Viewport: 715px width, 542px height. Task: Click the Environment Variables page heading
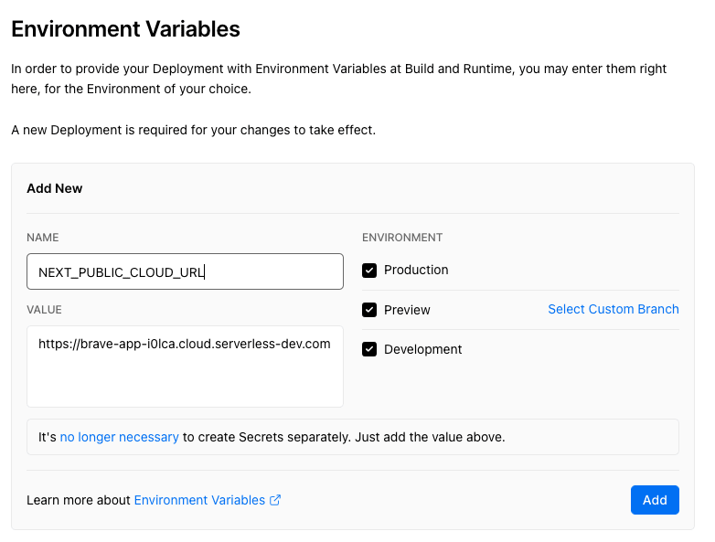coord(125,29)
